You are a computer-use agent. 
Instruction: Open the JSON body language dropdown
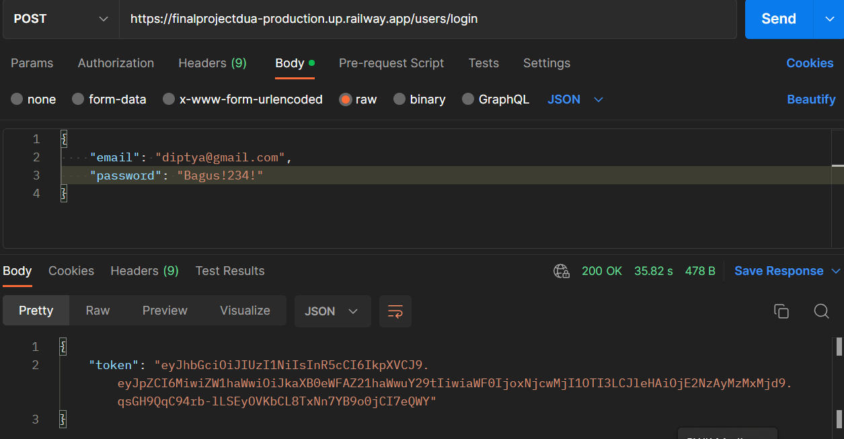click(574, 99)
